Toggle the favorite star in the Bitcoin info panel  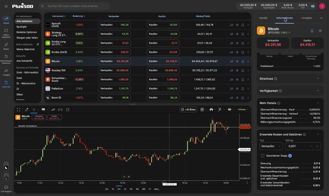point(320,31)
